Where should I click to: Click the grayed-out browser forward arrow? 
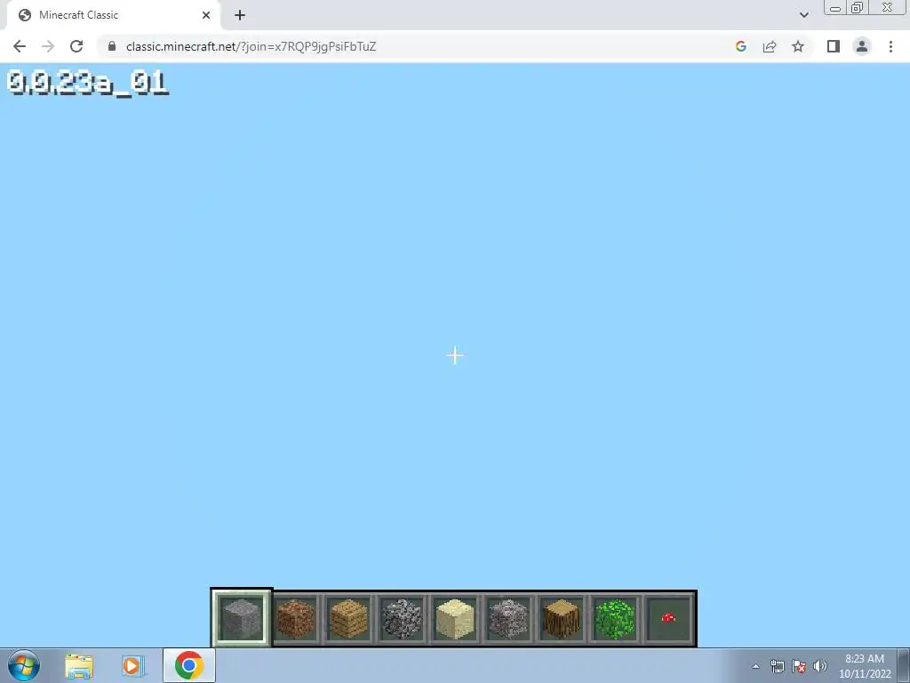pyautogui.click(x=48, y=46)
